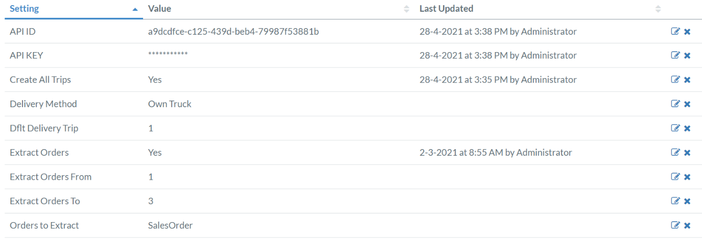Delete the Extract Orders From row
Viewport: 702px width, 242px height.
687,177
